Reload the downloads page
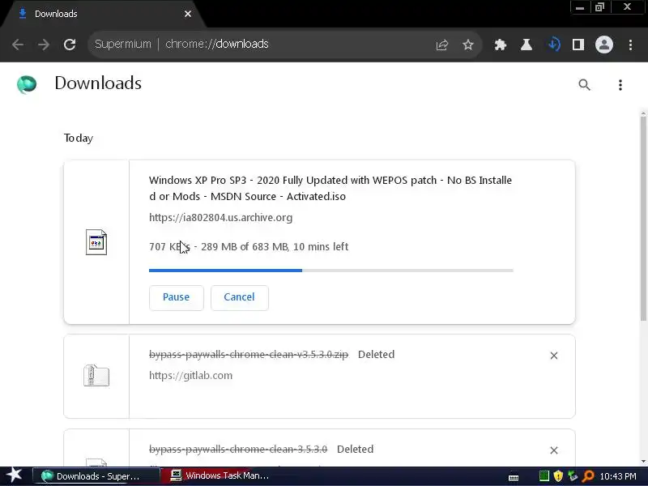This screenshot has height=486, width=648. (70, 45)
